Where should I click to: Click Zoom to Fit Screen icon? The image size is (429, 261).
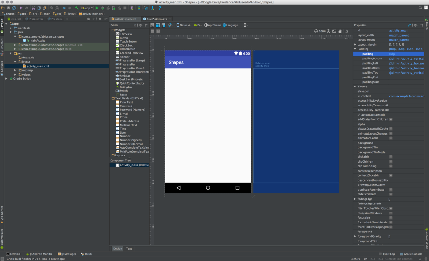tap(334, 31)
